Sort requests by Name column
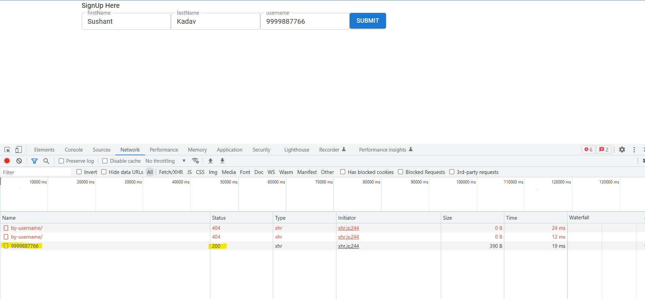Screen dimensions: 645x299 click(105, 218)
